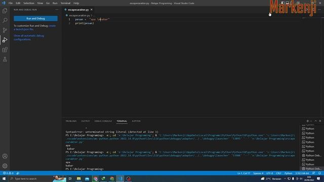The image size is (324, 182).
Task: Expand the new terminal launch profile dropdown
Action: 311,121
